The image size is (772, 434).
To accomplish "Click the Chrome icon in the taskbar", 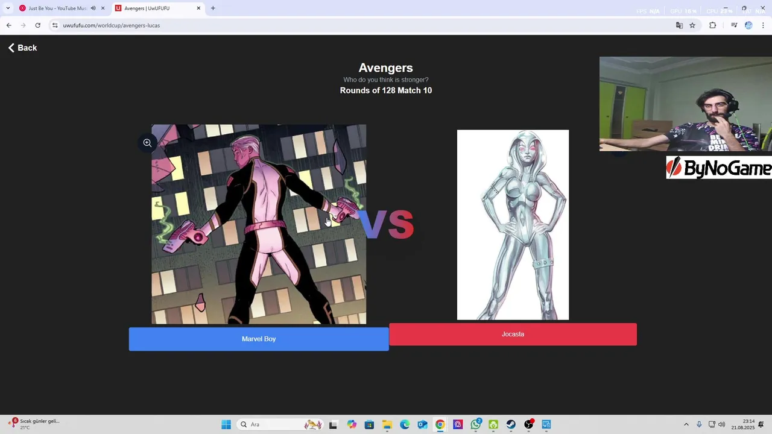I will tap(440, 424).
